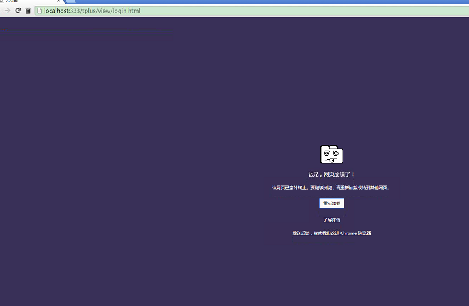This screenshot has height=306, width=469.
Task: Click the 该网页已意外终止 message text
Action: (x=331, y=188)
